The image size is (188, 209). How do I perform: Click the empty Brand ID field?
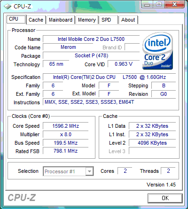click(x=132, y=47)
